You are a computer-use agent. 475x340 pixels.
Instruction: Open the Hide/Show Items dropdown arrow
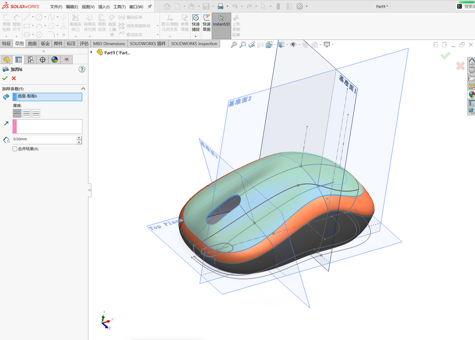299,45
